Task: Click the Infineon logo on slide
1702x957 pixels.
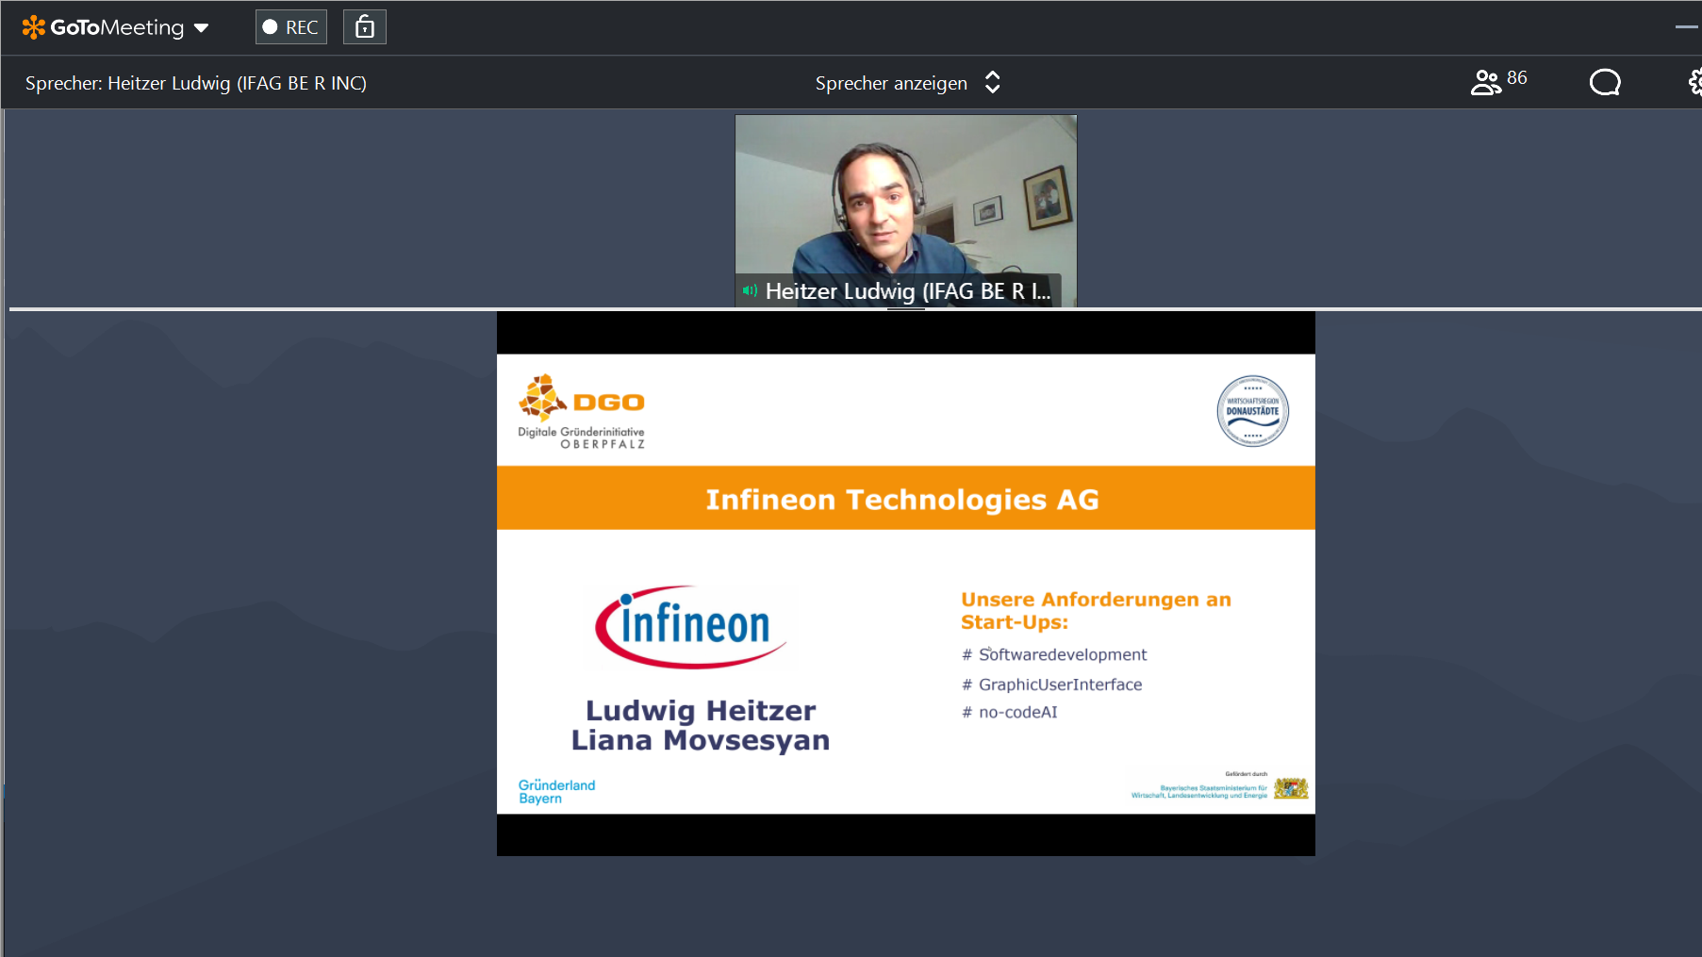Action: [x=691, y=627]
